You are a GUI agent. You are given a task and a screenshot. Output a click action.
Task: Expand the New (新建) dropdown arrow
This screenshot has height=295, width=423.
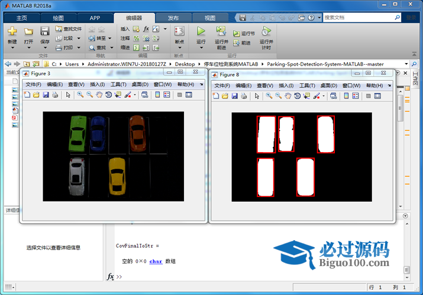(12, 48)
